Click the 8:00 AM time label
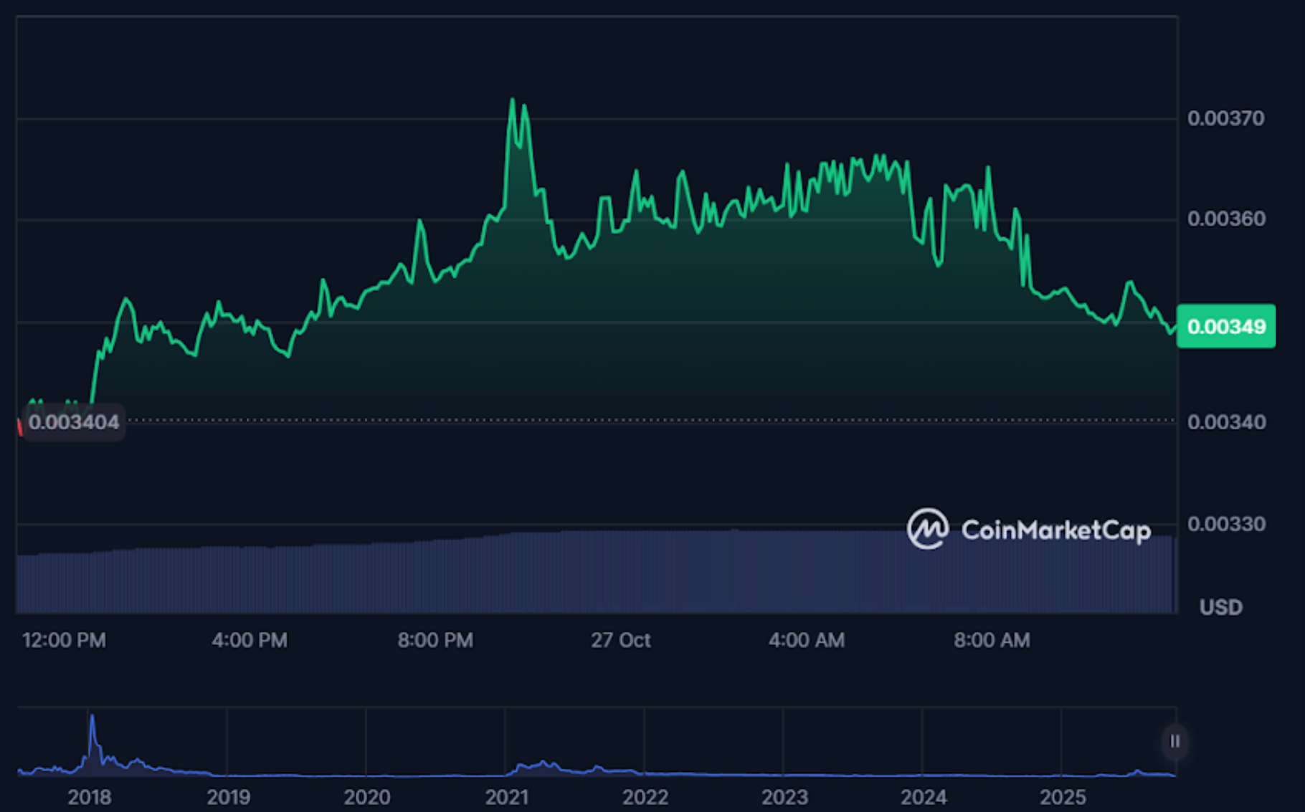Screen dimensions: 1305x812 [x=992, y=640]
